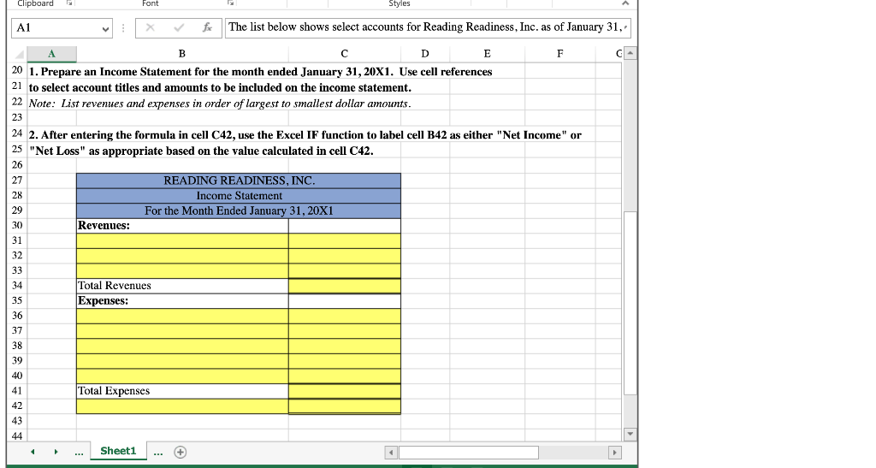Click the Select All corner triangle
The height and width of the screenshot is (468, 876).
19,54
